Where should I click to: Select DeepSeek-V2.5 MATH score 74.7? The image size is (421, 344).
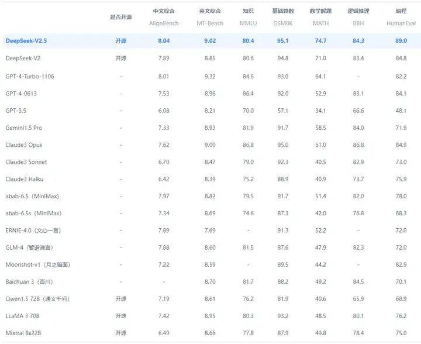320,41
